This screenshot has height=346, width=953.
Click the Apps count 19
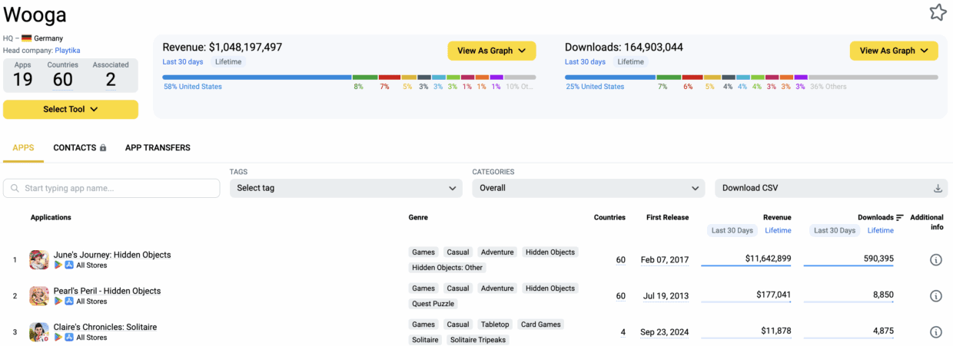(x=22, y=79)
